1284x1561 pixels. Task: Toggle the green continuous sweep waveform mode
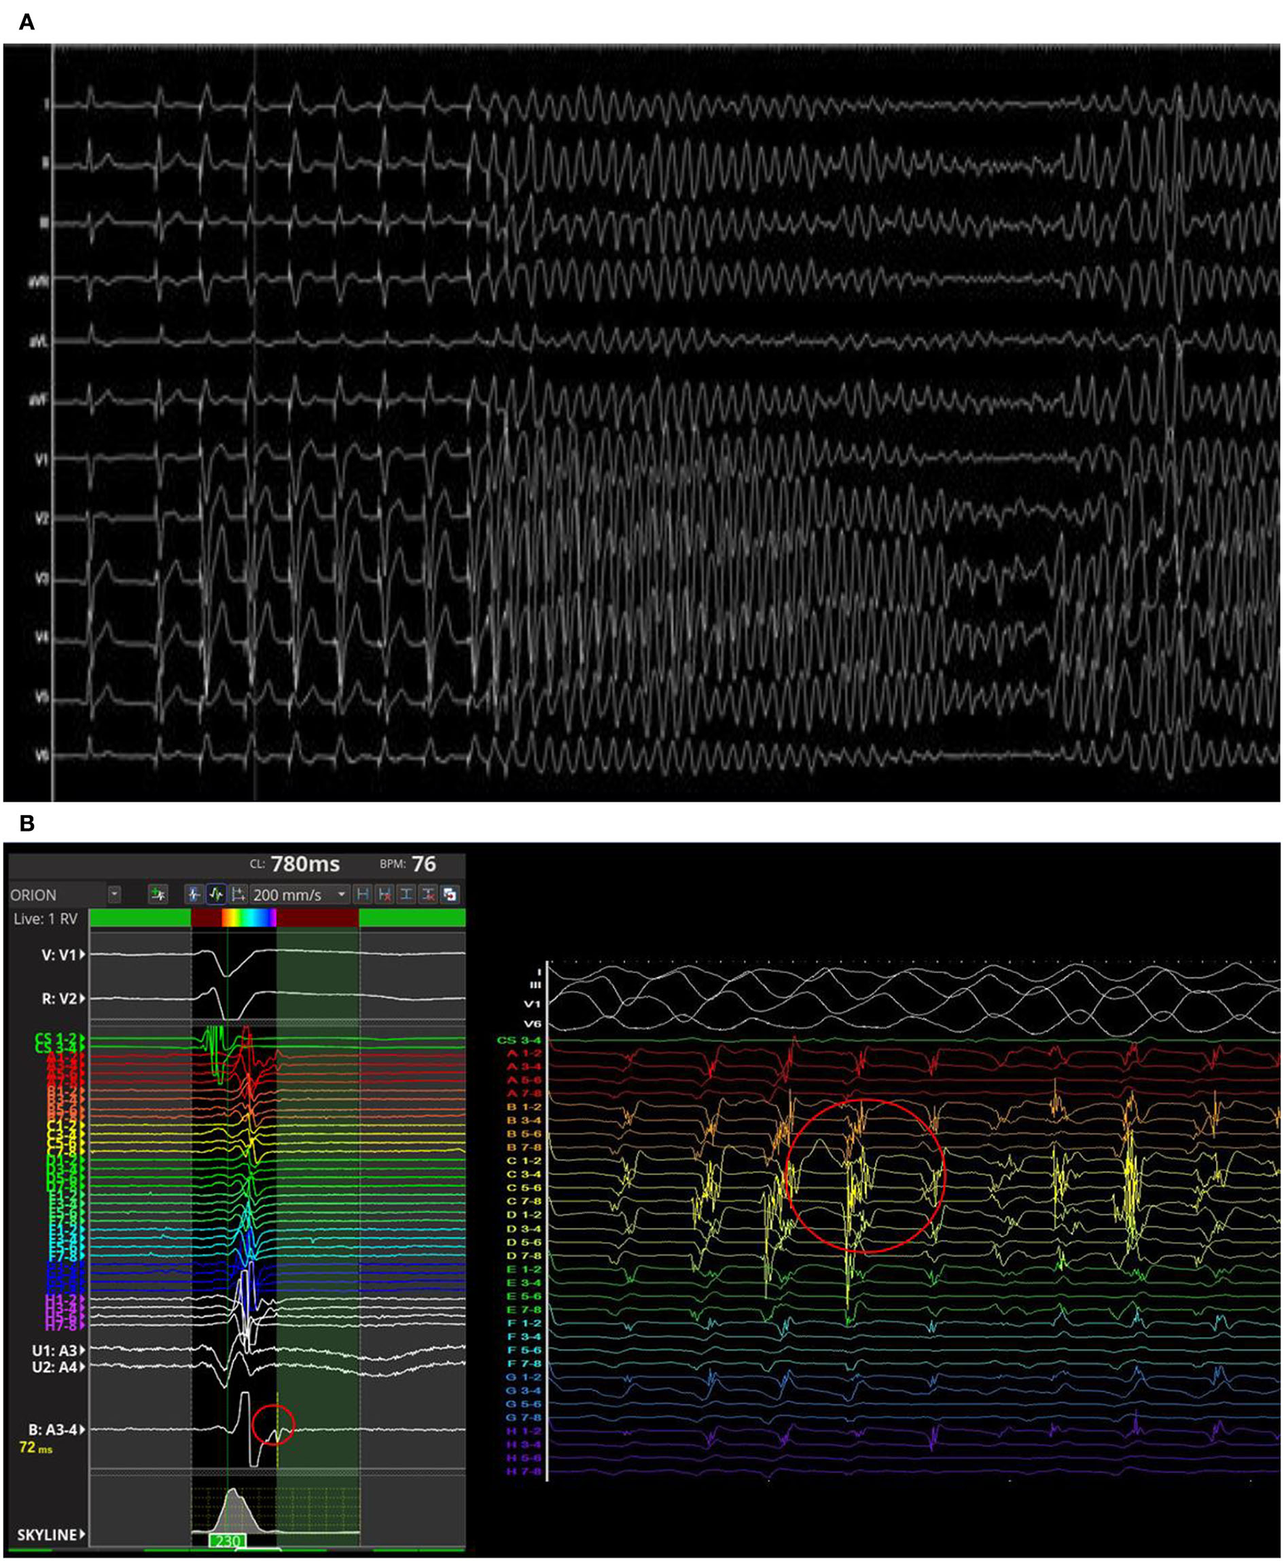tap(216, 895)
